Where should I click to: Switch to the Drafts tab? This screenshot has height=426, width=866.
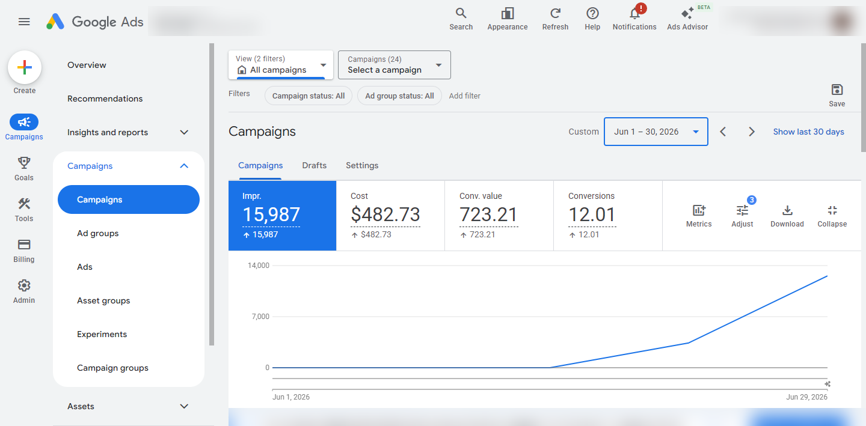[x=314, y=165]
